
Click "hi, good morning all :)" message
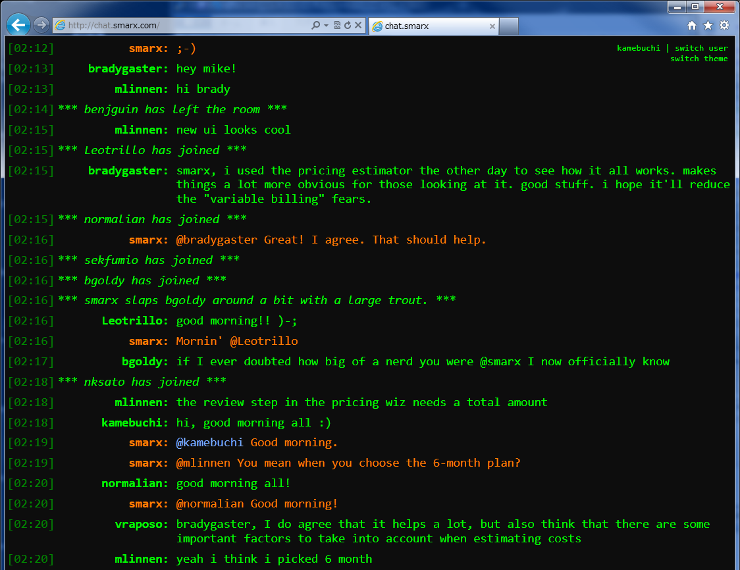pyautogui.click(x=253, y=423)
